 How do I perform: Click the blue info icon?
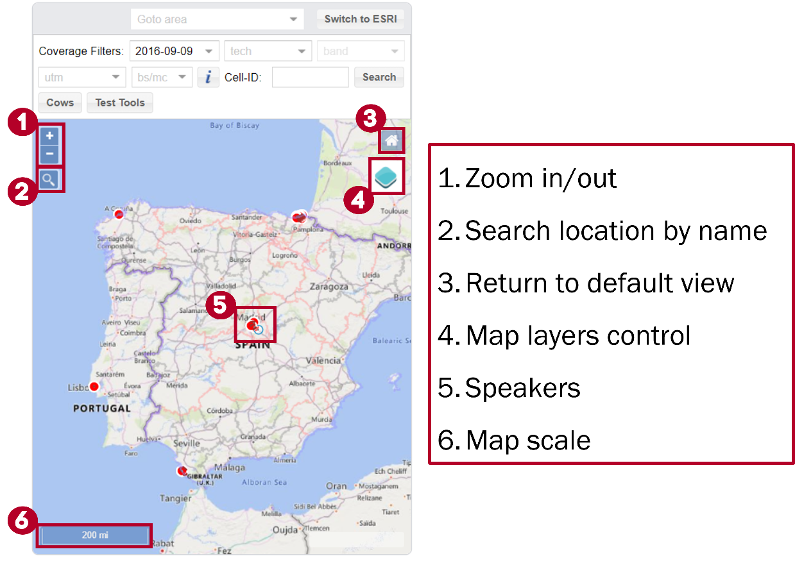pyautogui.click(x=208, y=78)
